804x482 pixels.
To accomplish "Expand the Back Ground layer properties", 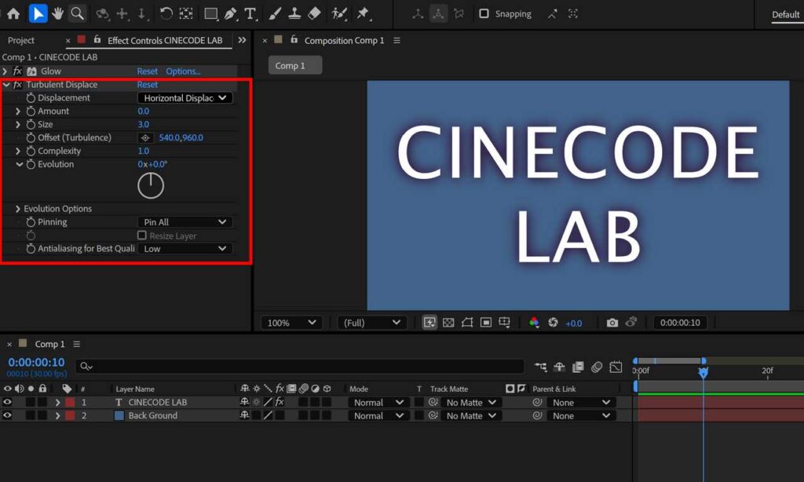I will pos(57,415).
